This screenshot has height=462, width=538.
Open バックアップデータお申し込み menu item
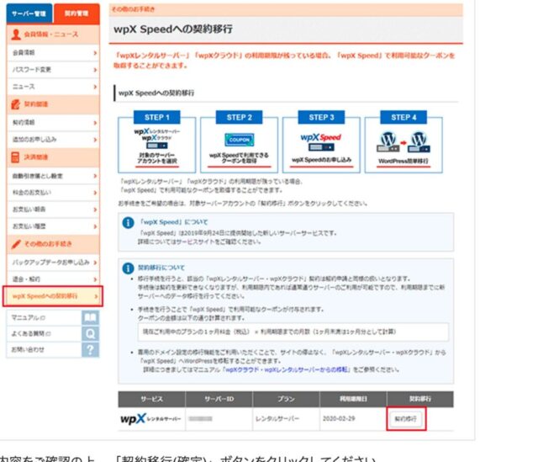(53, 262)
